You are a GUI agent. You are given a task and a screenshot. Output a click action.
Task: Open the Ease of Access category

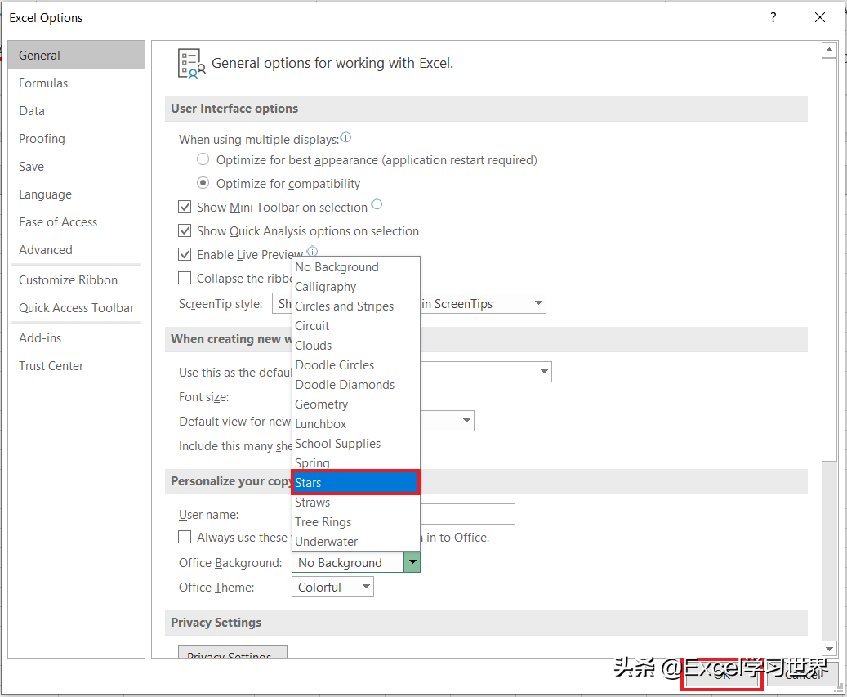tap(77, 222)
